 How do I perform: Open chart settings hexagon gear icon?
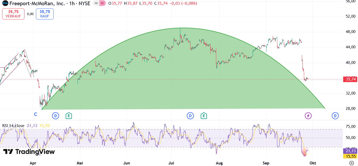351,163
